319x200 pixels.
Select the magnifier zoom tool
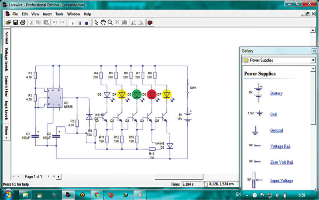click(x=110, y=23)
